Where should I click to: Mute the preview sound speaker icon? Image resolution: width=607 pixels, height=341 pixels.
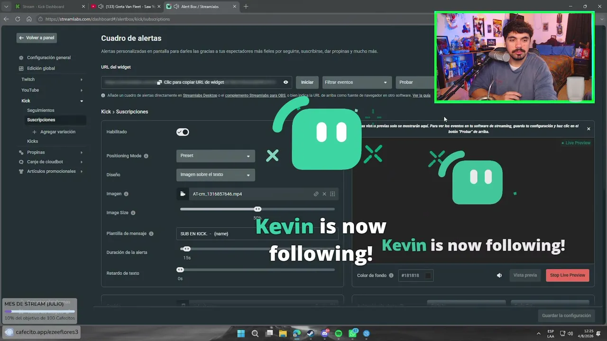499,275
